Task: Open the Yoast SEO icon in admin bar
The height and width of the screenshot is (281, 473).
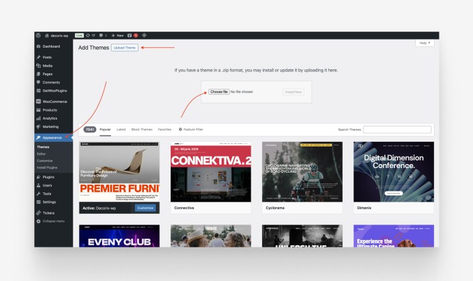Action: point(130,36)
